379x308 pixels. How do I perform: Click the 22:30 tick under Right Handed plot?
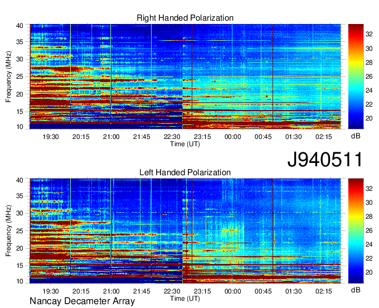[172, 137]
